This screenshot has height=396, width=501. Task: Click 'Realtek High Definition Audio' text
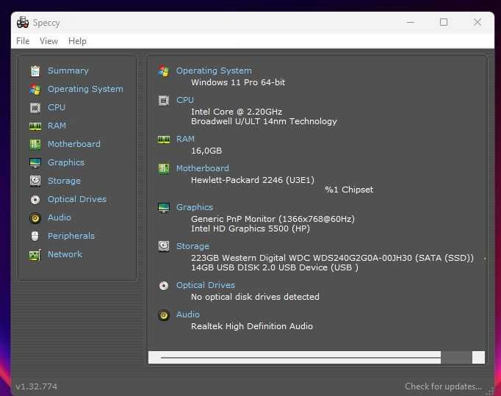[x=252, y=326]
